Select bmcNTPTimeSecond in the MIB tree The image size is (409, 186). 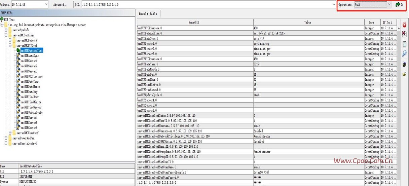pyautogui.click(x=31, y=107)
